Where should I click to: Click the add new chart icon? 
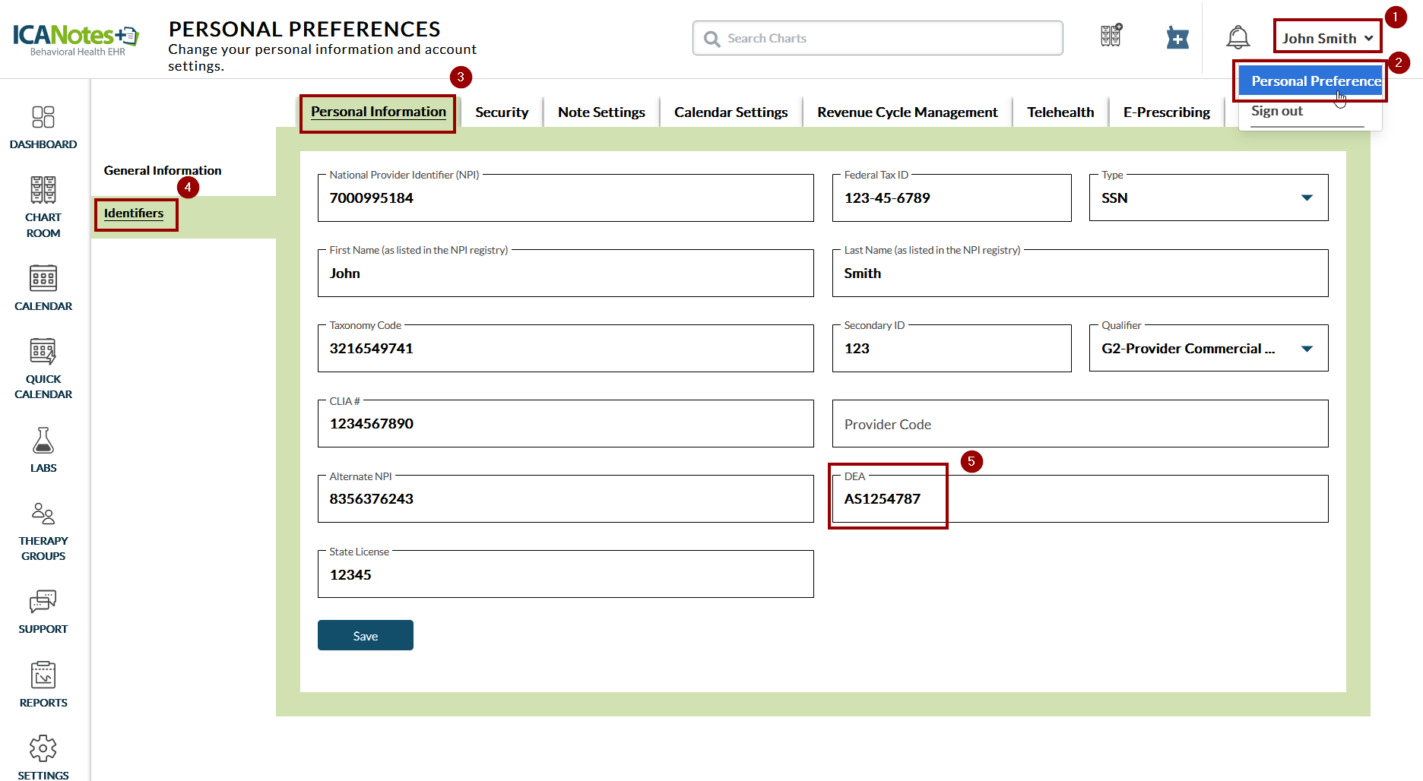tap(1177, 37)
